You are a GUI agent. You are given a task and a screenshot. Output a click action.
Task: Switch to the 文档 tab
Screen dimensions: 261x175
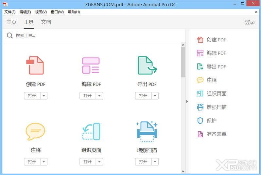pos(46,22)
